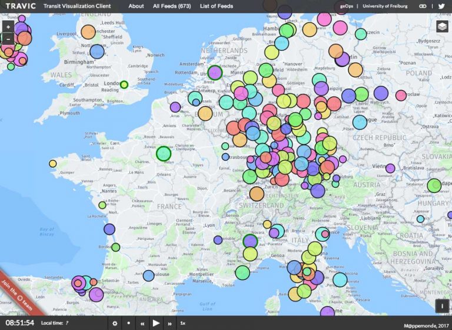Click the zoom in plus button
This screenshot has height=330, width=452.
(8, 27)
